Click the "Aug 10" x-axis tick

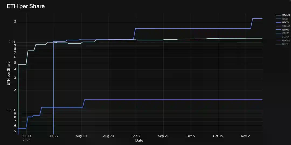81,136
